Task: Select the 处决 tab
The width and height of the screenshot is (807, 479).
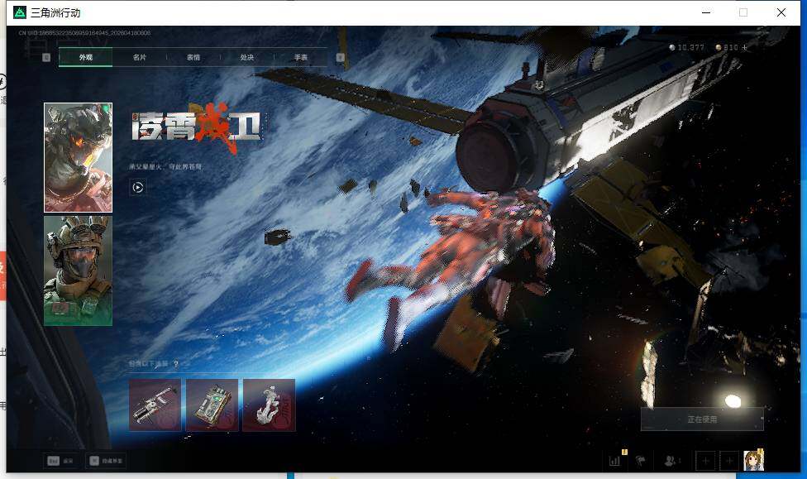Action: coord(247,57)
